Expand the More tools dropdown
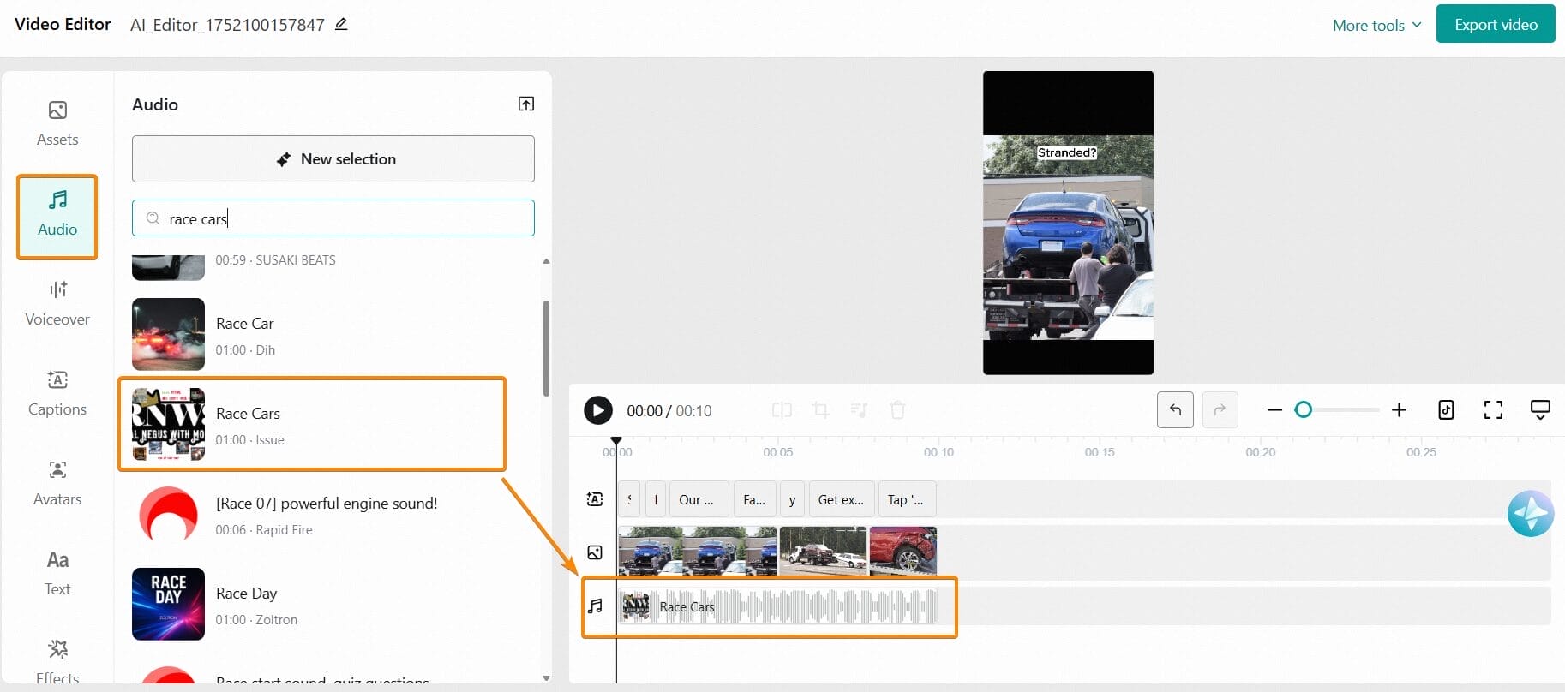Viewport: 1565px width, 692px height. 1376,25
